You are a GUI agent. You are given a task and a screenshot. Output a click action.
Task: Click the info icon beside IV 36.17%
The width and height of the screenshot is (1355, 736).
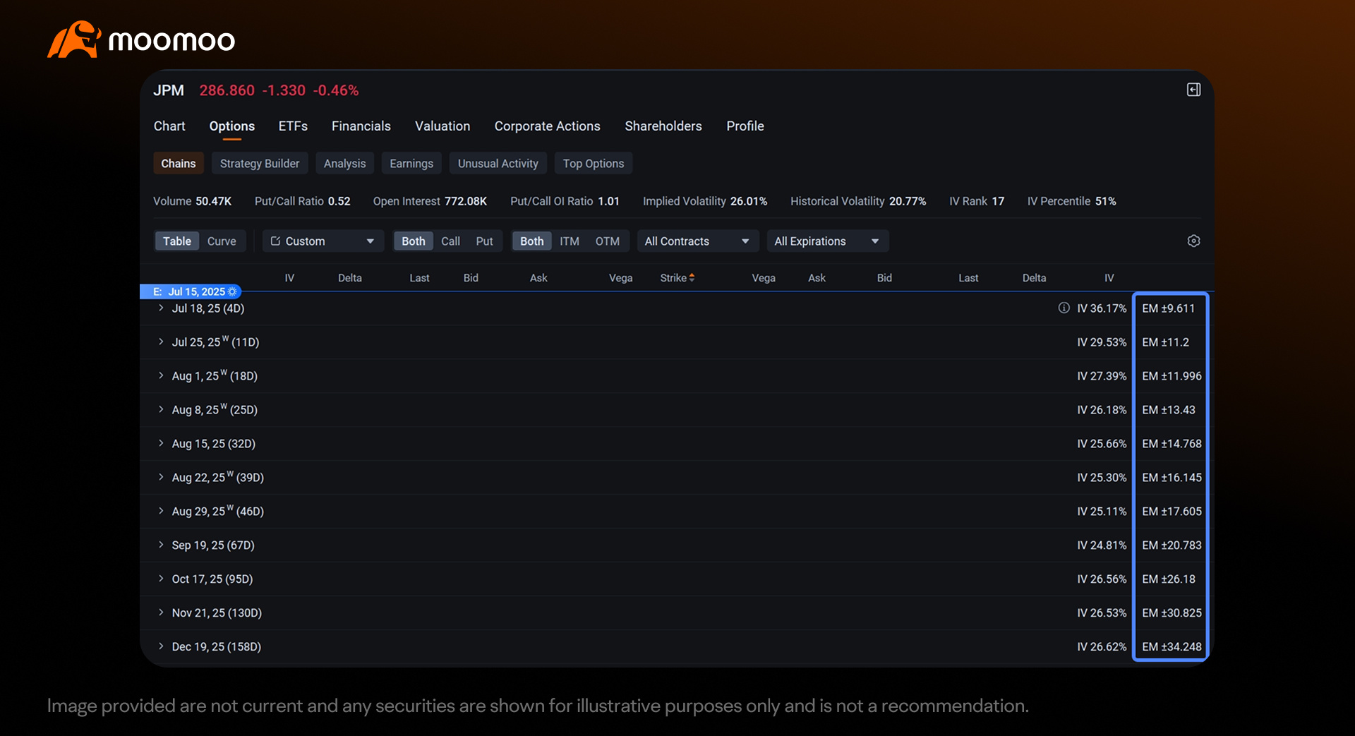pos(1064,308)
